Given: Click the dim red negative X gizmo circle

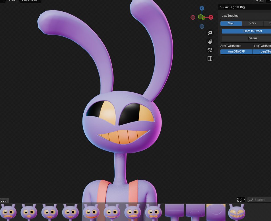Looking at the screenshot, I should [193, 17].
